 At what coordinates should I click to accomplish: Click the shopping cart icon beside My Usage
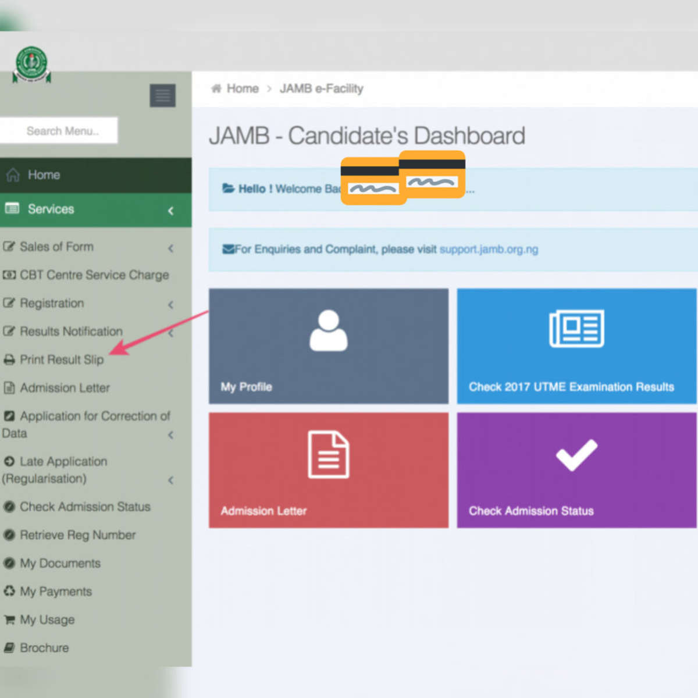9,620
